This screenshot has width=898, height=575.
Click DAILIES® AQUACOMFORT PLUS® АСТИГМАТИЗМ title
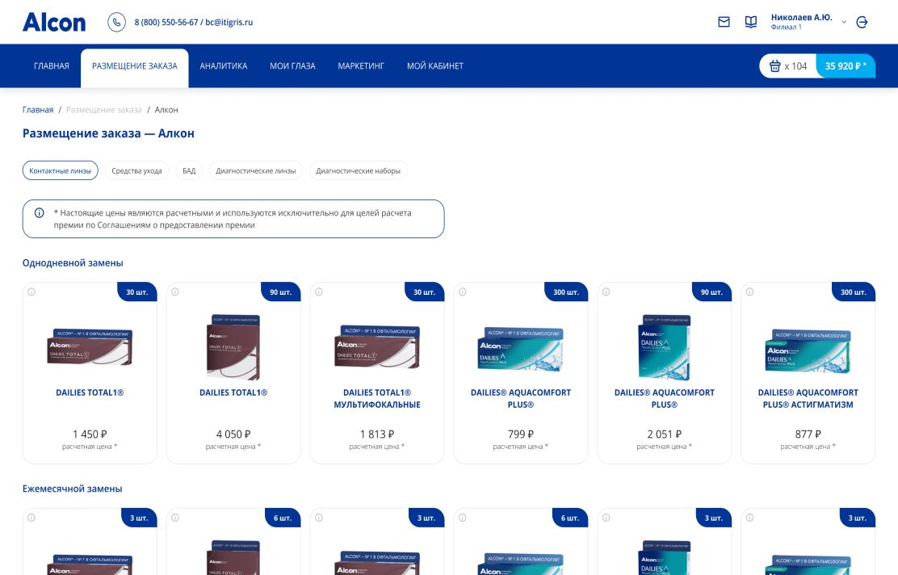click(808, 399)
